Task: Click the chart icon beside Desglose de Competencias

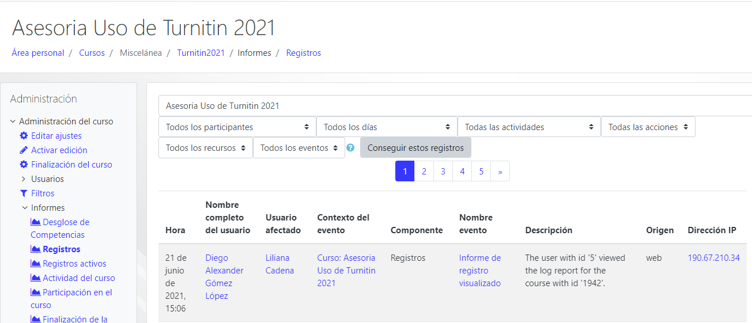Action: tap(36, 222)
